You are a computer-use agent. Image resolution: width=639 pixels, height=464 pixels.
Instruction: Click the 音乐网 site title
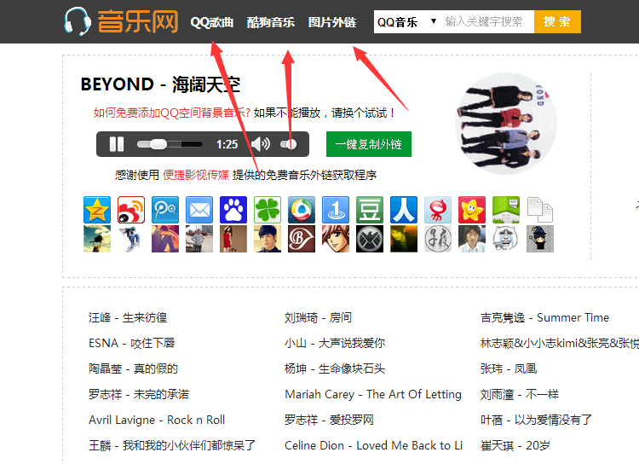[138, 21]
